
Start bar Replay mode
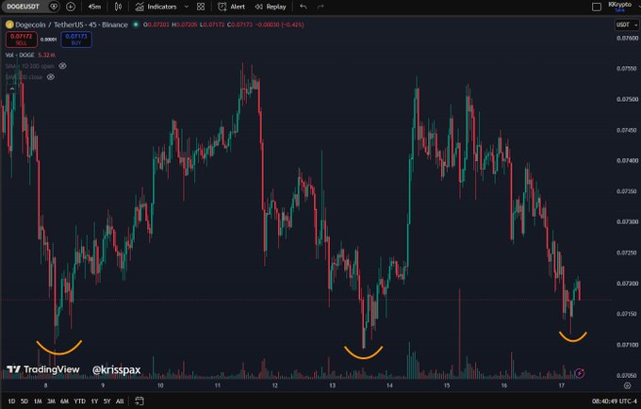[271, 7]
